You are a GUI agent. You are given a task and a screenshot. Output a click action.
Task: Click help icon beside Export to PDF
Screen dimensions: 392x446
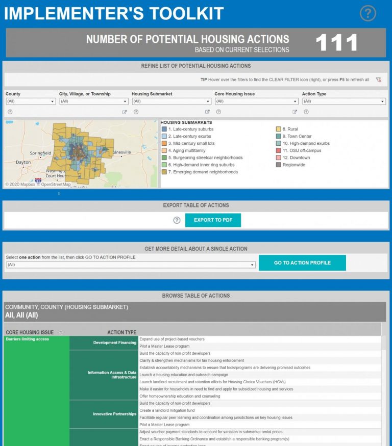tap(177, 220)
